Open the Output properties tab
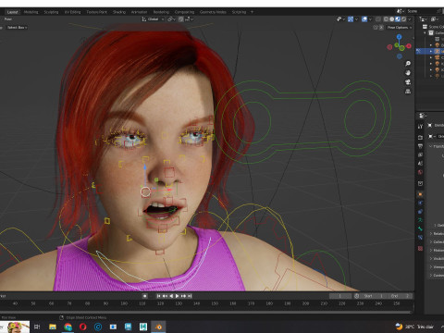This screenshot has height=333, width=444. pos(420,146)
